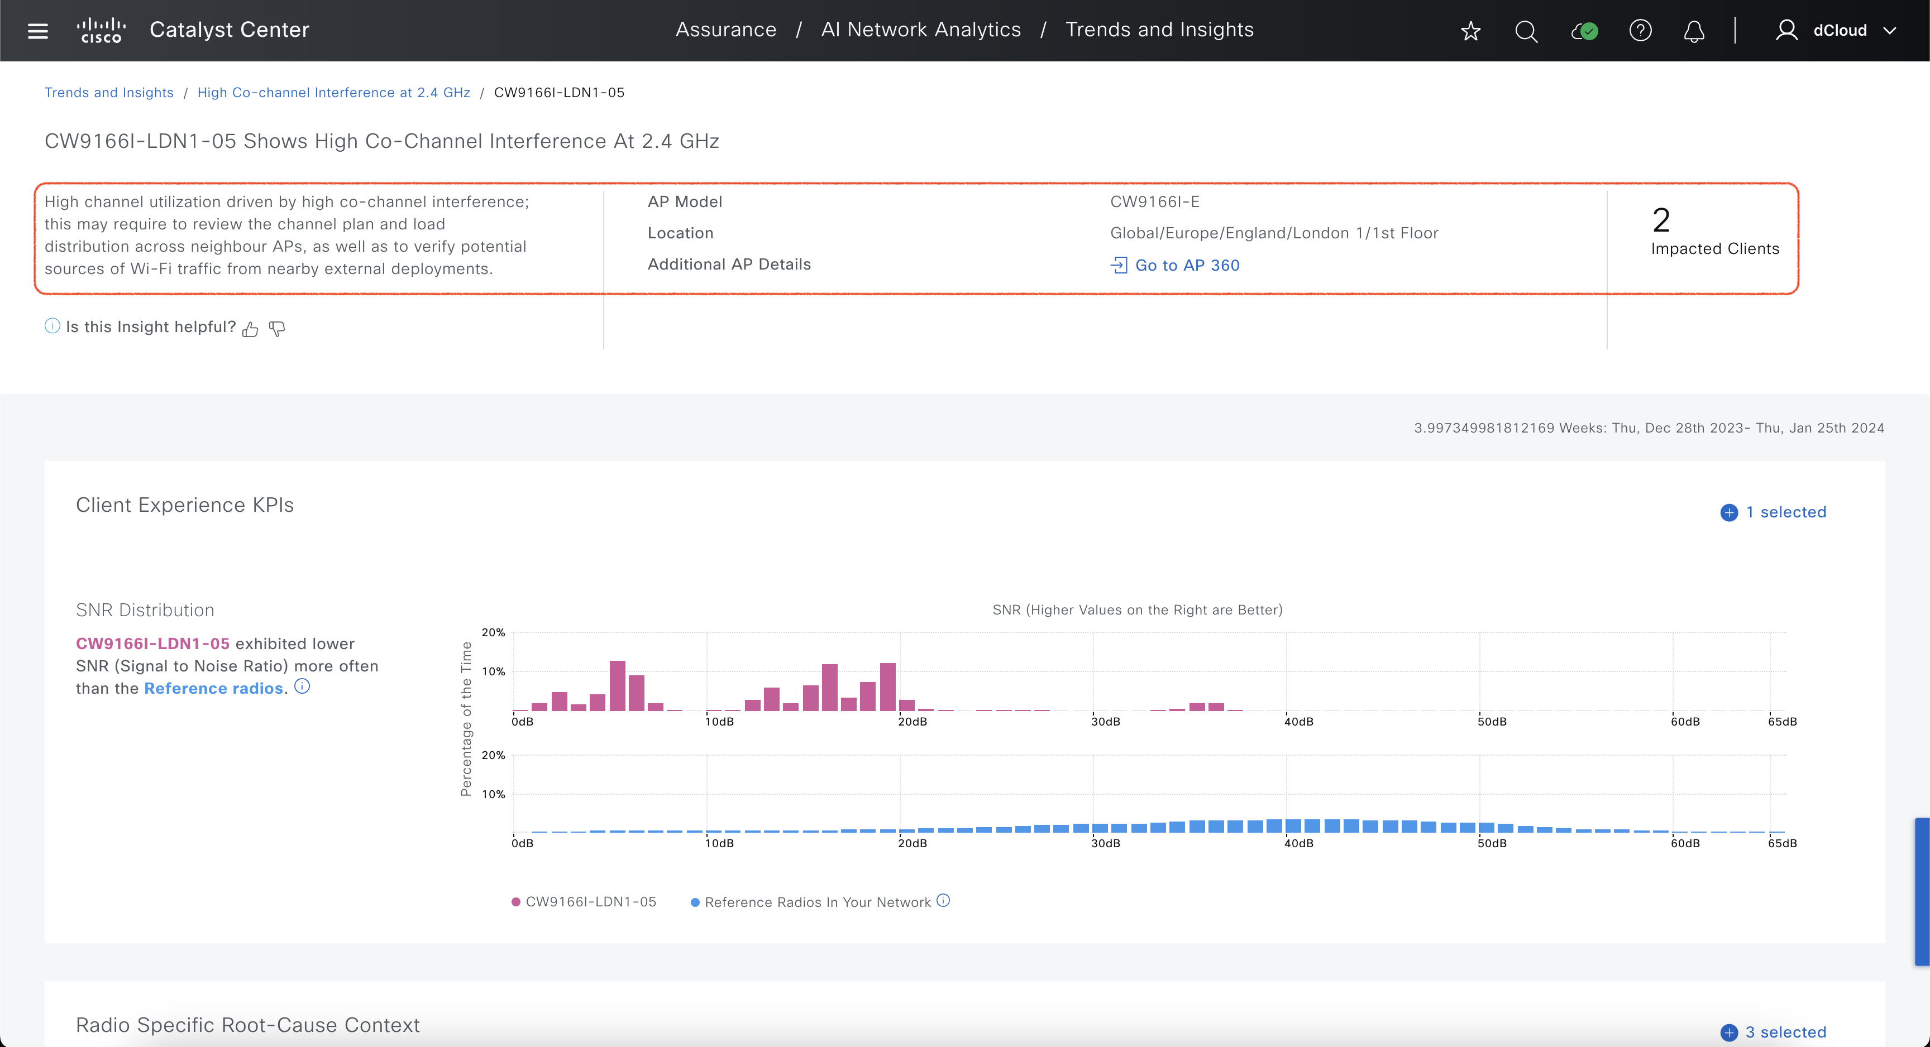Open High Co-channel Interference at 2.4 GHz breadcrumb

pos(333,92)
